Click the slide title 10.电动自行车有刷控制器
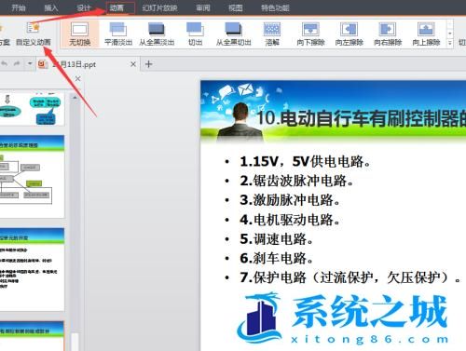 click(x=361, y=118)
